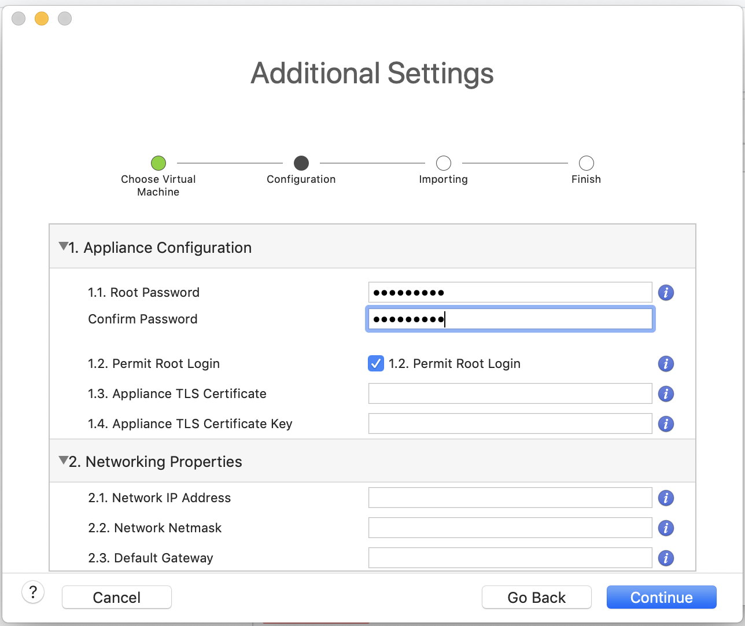
Task: Collapse the Appliance Configuration section
Action: tap(63, 247)
